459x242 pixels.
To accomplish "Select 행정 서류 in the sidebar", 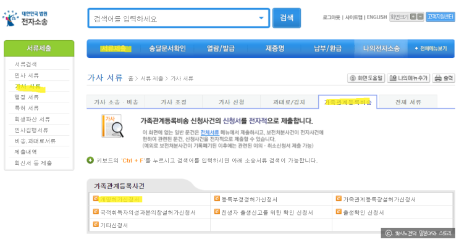I will [27, 97].
